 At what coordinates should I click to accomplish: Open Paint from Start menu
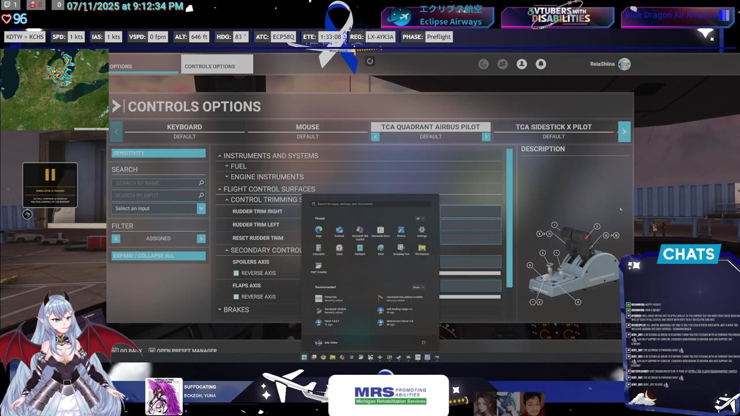pyautogui.click(x=380, y=249)
